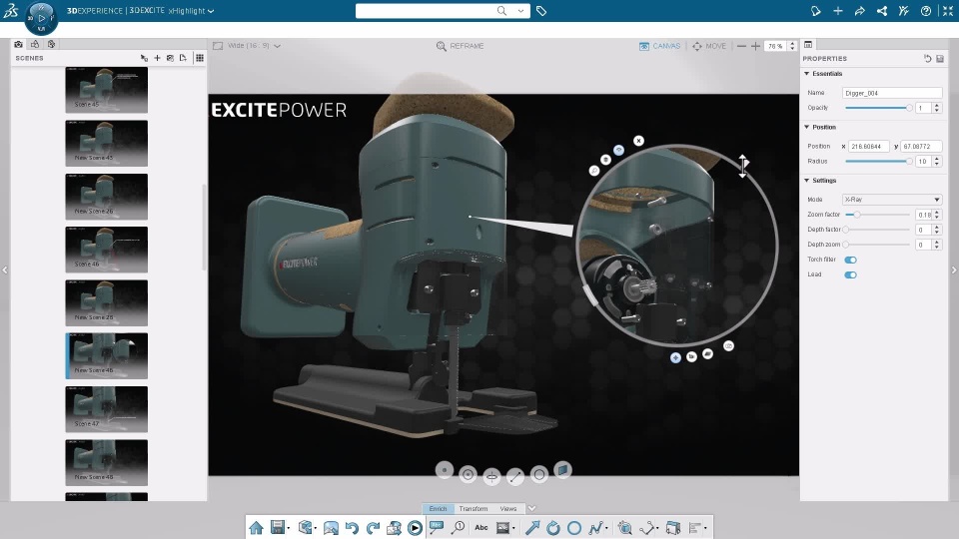959x539 pixels.
Task: Adjust the Radius slider
Action: coord(879,162)
